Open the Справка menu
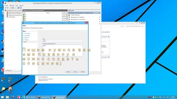Screen dimensions: 177x99 [x=21, y=5]
